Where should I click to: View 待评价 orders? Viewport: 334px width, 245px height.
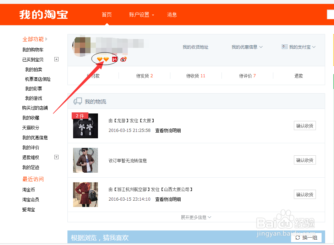click(247, 76)
